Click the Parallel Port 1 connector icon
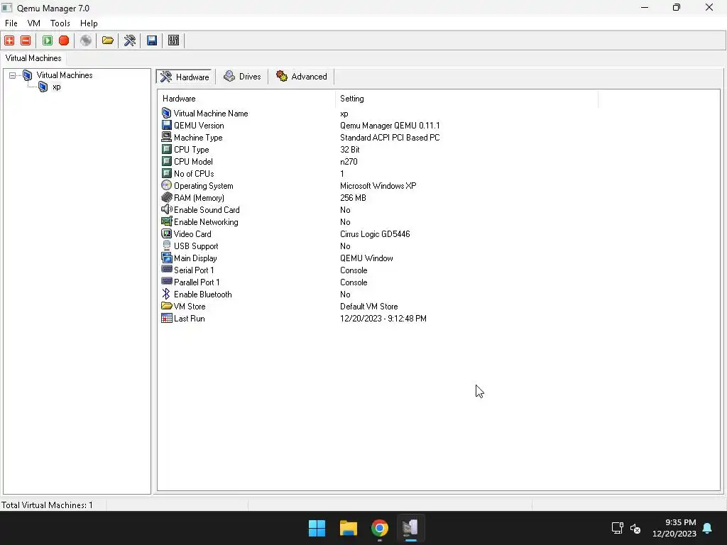Viewport: 727px width, 545px height. pyautogui.click(x=166, y=281)
